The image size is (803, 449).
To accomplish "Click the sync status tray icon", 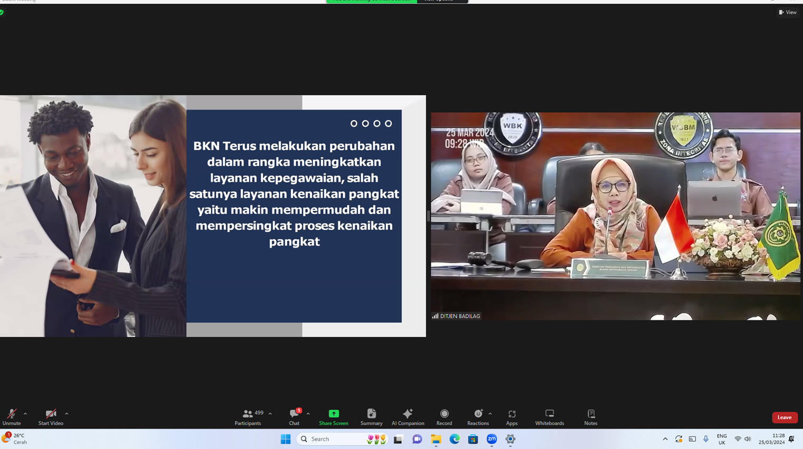I will tap(679, 439).
